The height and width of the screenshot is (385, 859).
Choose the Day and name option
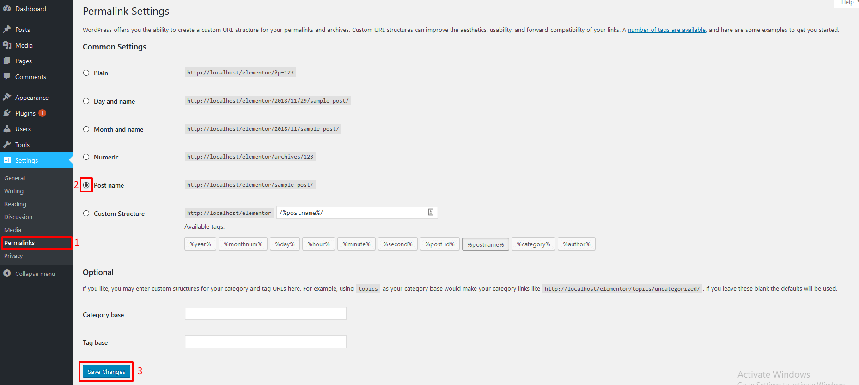coord(86,101)
